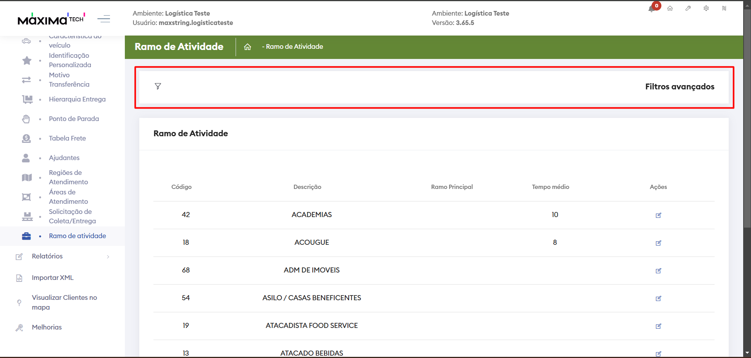This screenshot has width=751, height=358.
Task: Expand the Filtros avançados panel
Action: tap(679, 87)
